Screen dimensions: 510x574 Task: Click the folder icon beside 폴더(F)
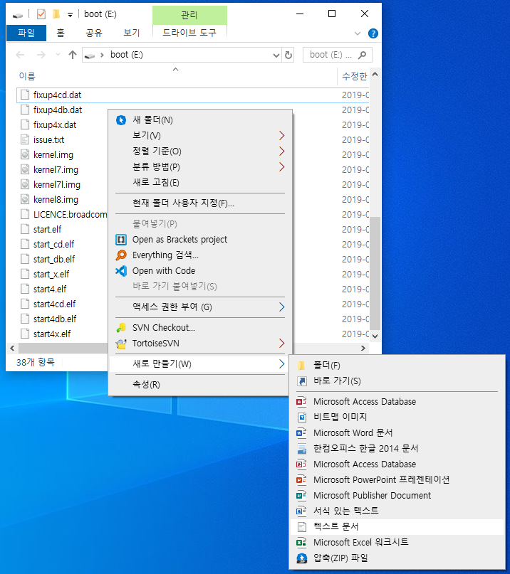(301, 366)
